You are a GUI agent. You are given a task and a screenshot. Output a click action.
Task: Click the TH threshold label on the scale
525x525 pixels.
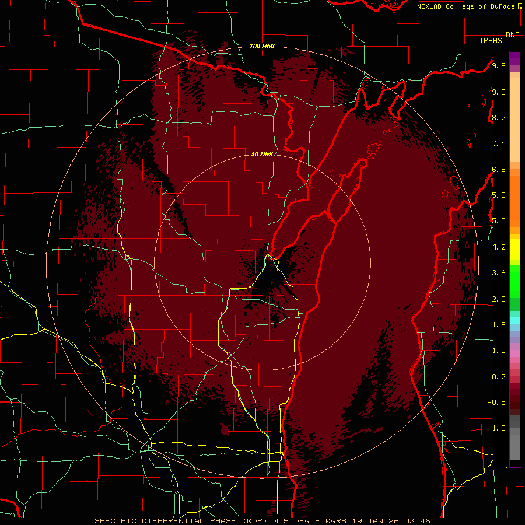tap(501, 454)
